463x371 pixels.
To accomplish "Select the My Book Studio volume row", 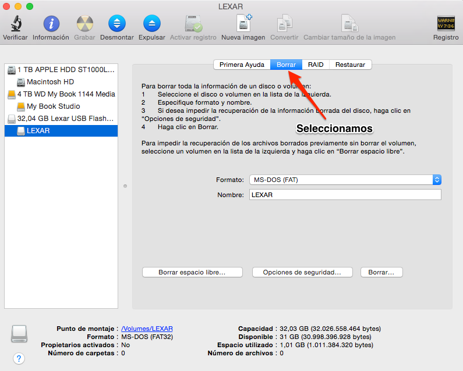I will (x=61, y=106).
